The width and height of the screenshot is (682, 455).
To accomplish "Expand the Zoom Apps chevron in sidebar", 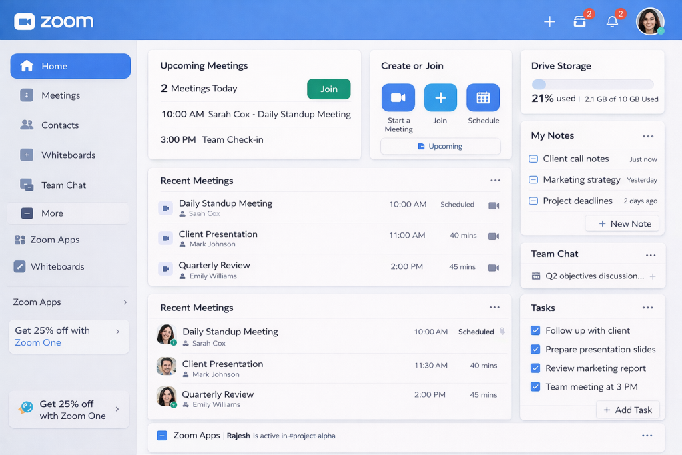I will point(125,302).
